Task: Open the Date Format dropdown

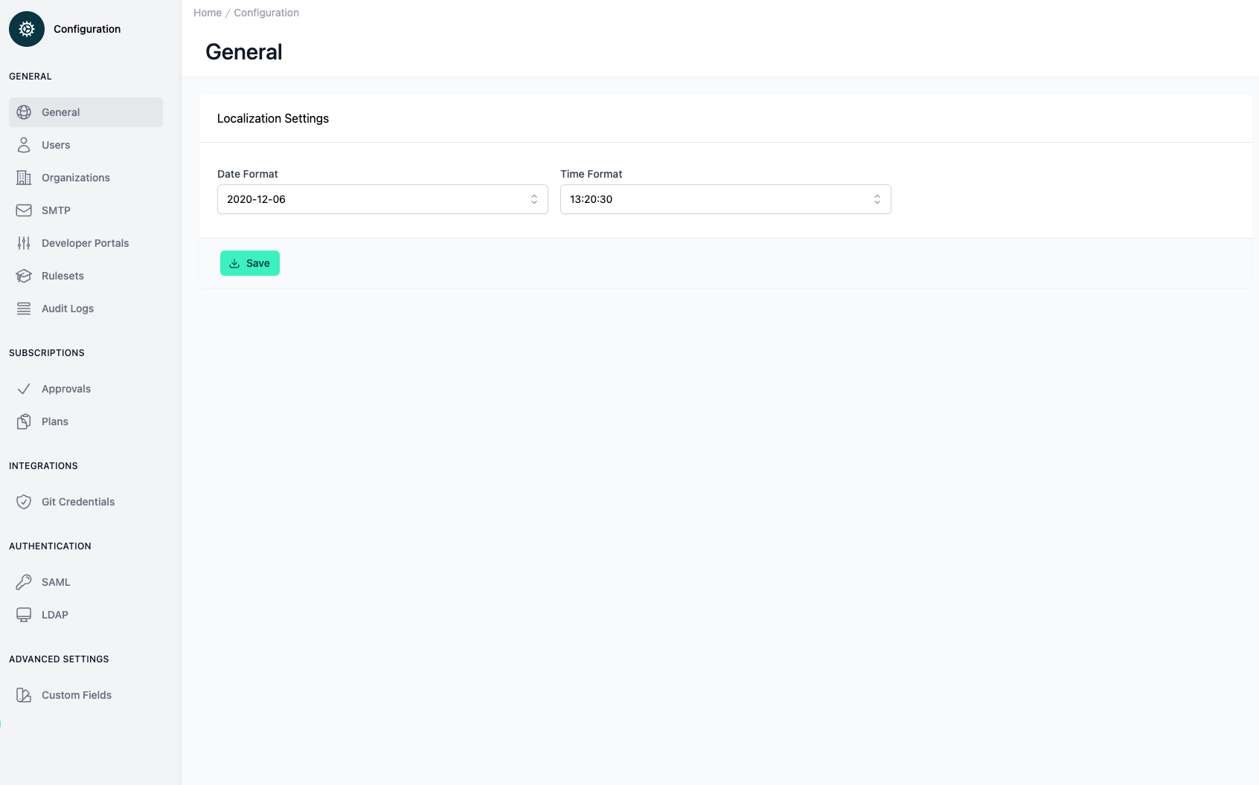Action: 382,198
